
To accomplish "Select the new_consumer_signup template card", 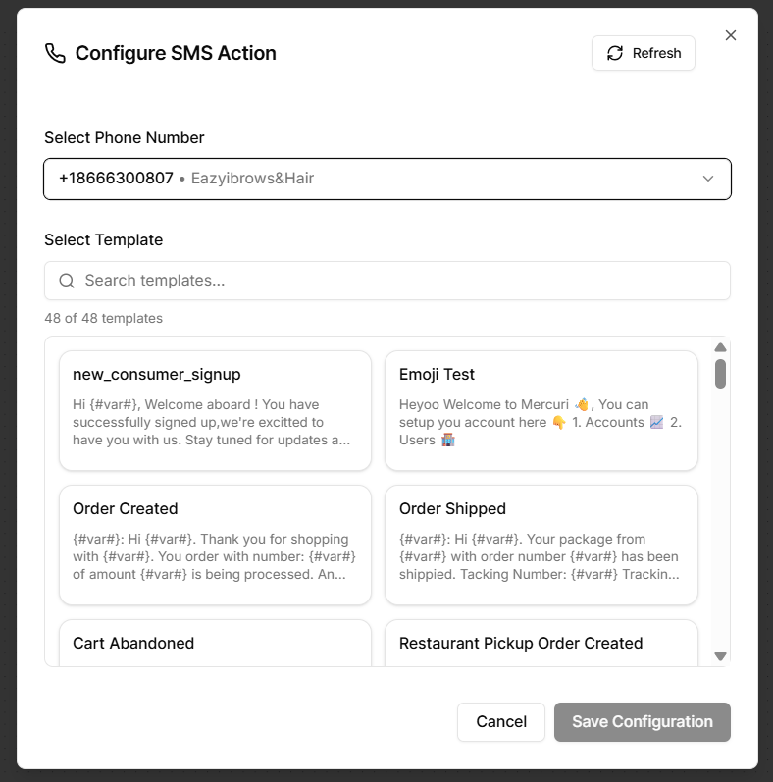I will coord(215,410).
